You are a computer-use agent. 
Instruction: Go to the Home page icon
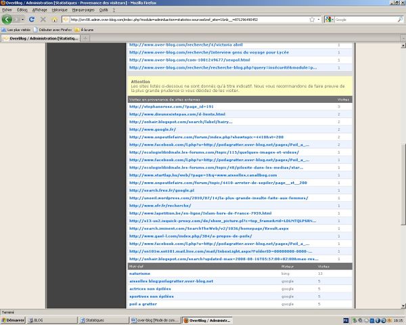point(55,20)
